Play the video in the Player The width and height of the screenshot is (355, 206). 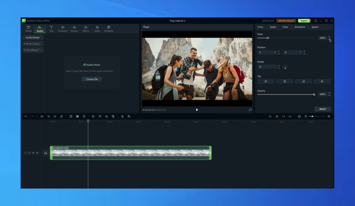197,110
